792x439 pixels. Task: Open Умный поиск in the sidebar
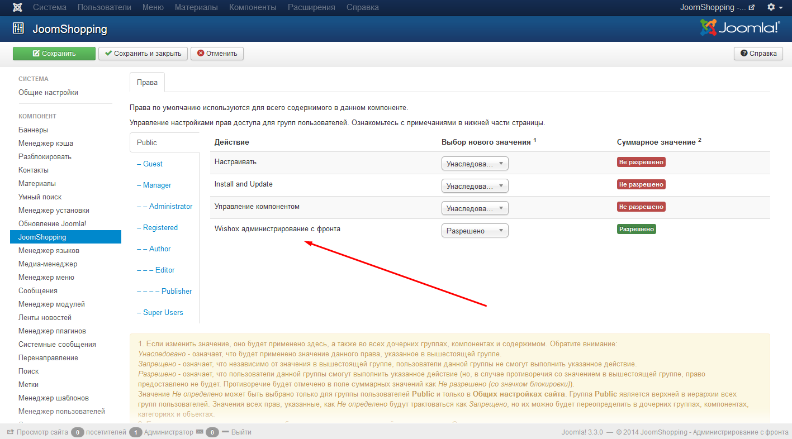click(40, 197)
